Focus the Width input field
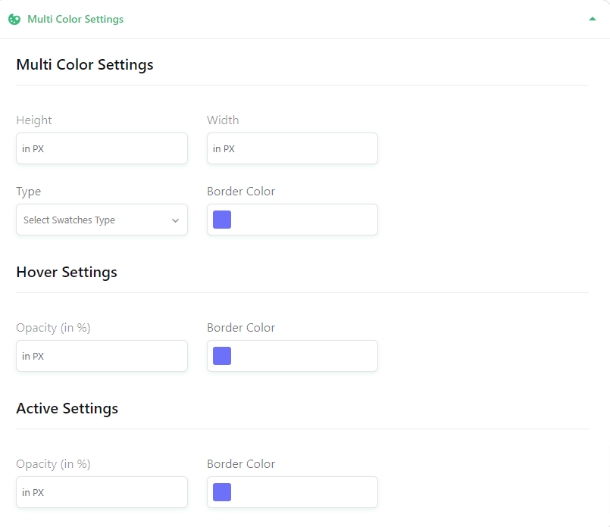 coord(292,148)
